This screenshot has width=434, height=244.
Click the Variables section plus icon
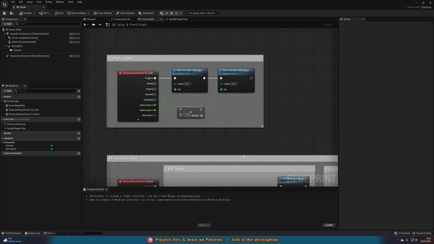79,138
